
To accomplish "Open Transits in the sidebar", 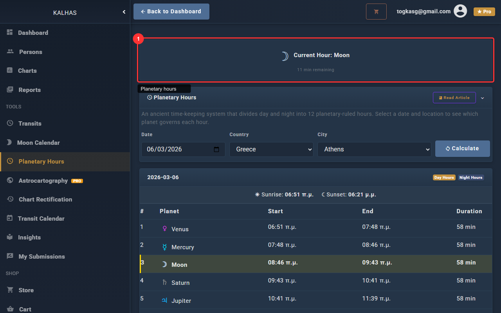I will click(30, 123).
